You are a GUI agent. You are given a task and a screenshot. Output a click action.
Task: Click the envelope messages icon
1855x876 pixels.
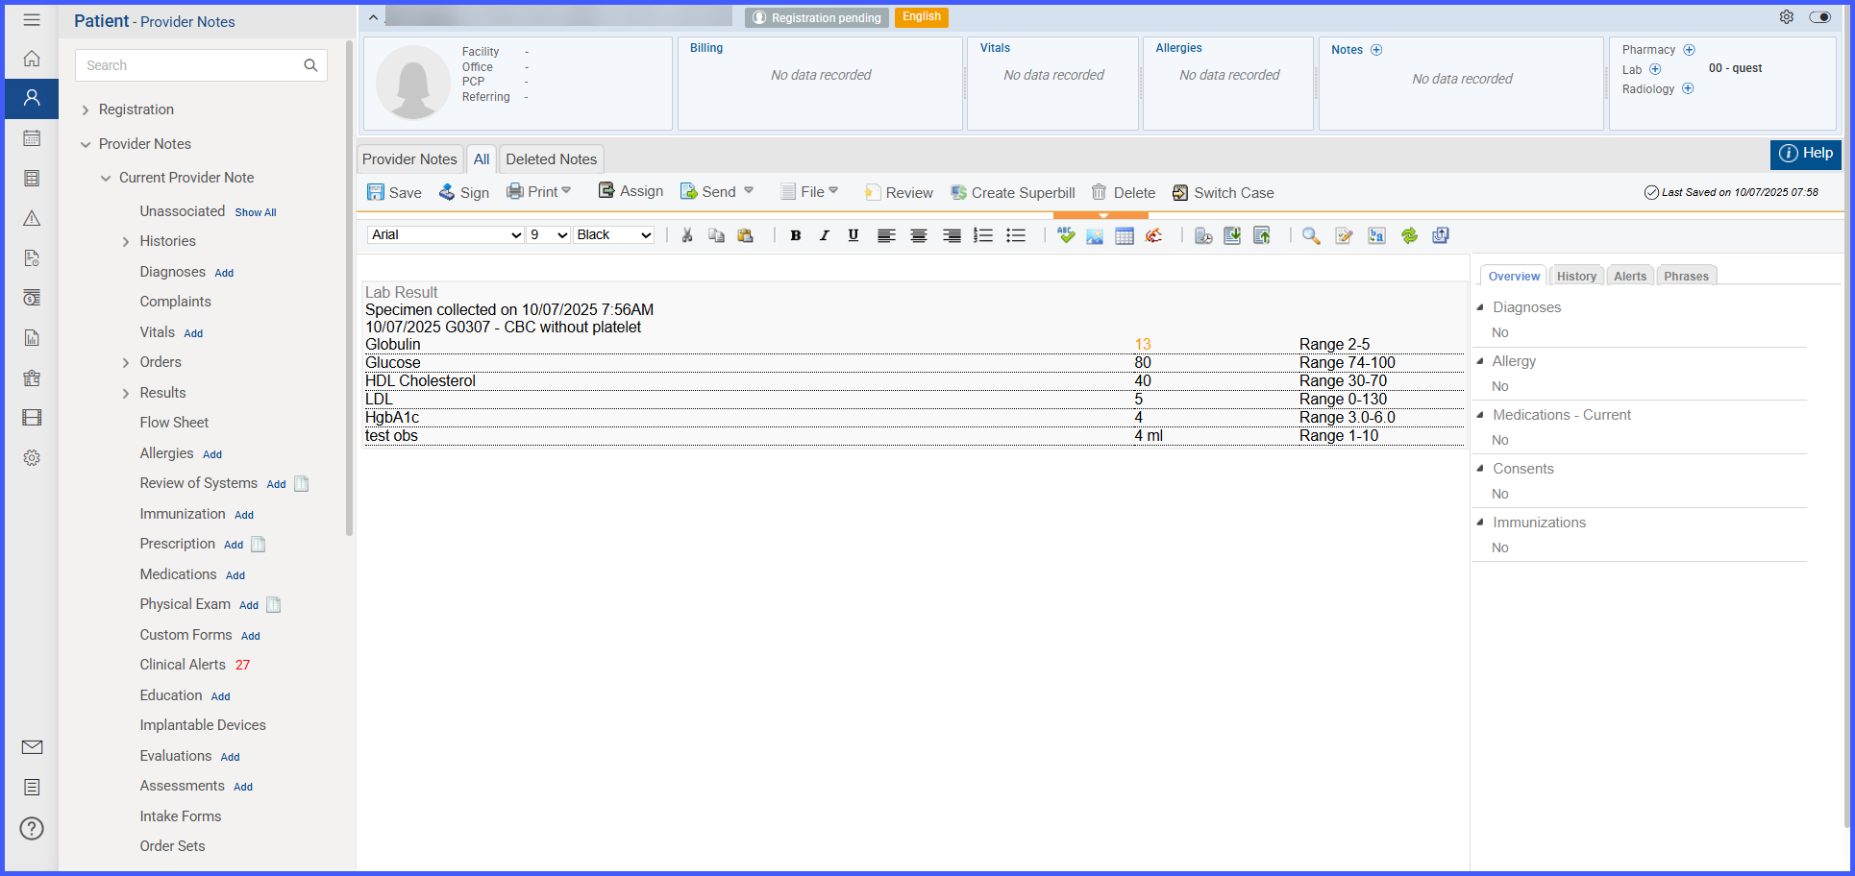[x=32, y=747]
